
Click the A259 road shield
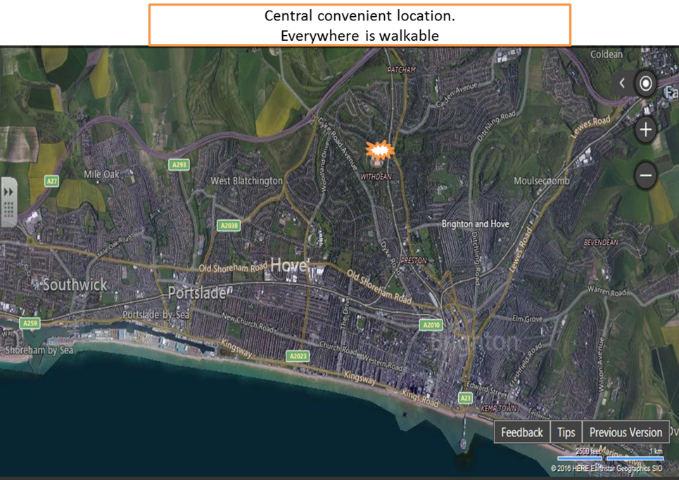click(30, 323)
